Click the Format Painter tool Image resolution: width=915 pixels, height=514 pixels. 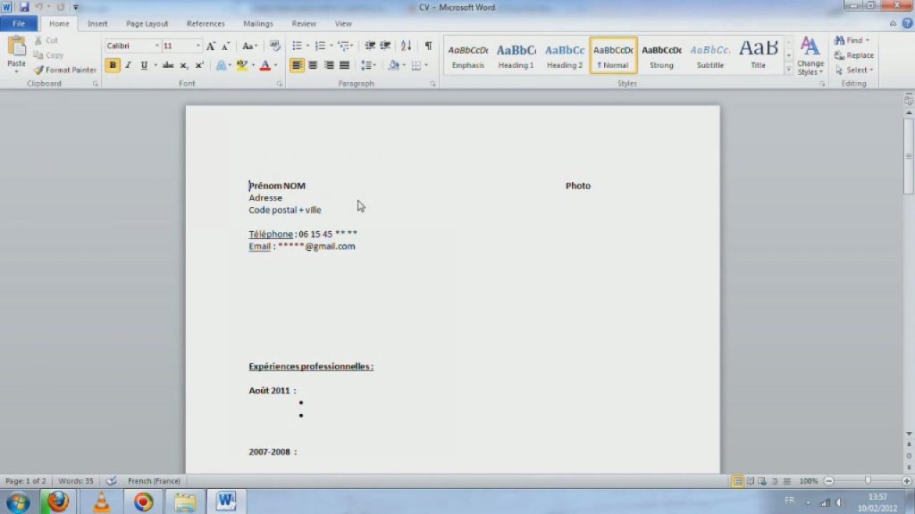click(x=65, y=70)
